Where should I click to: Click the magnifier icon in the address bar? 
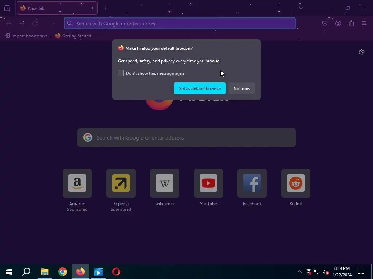pos(70,23)
